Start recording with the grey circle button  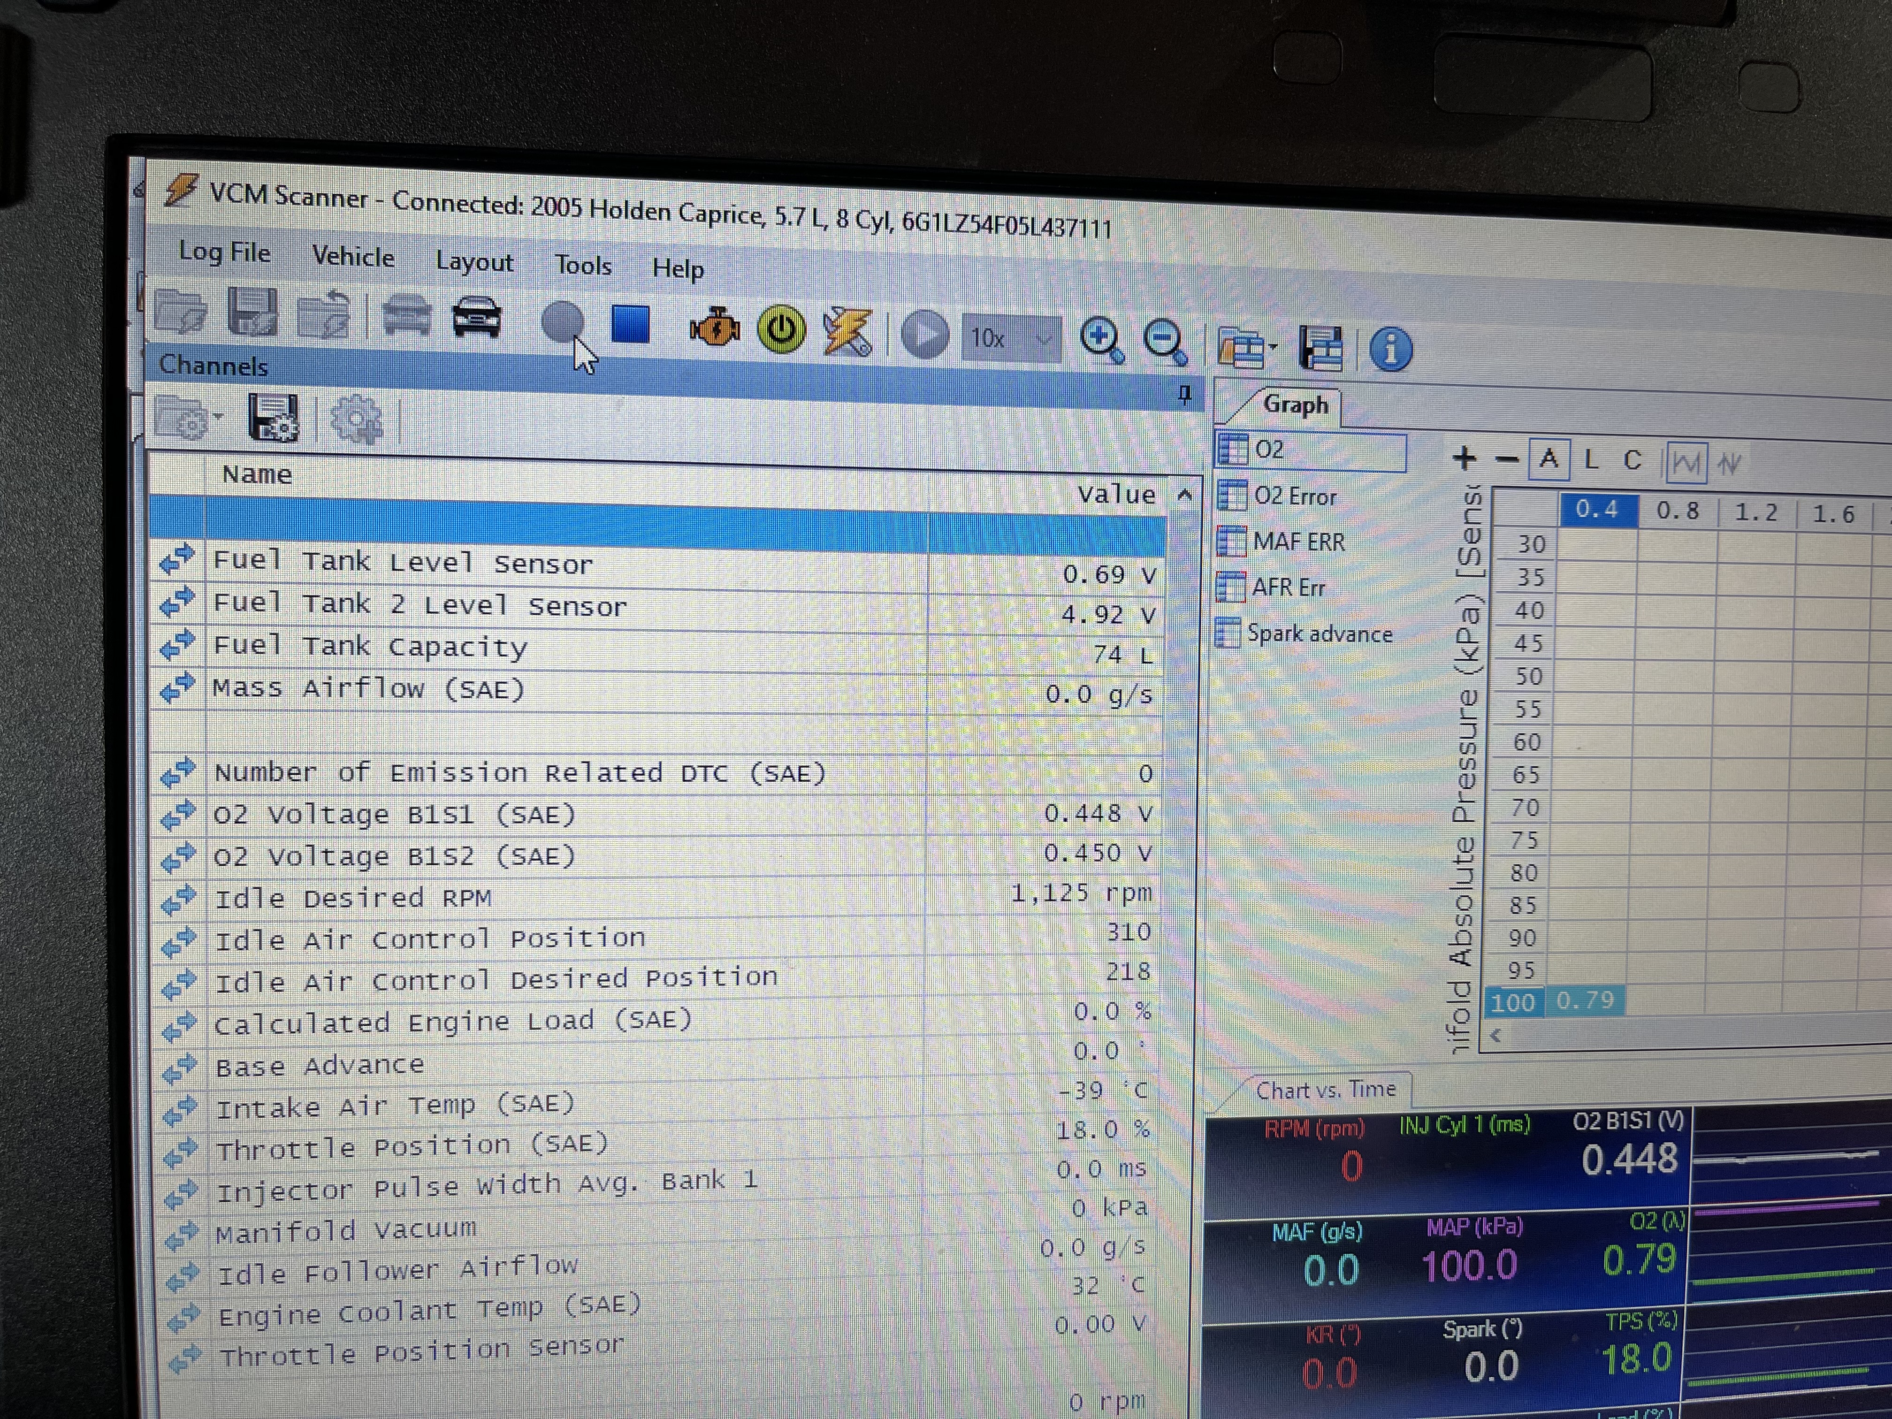coord(563,323)
